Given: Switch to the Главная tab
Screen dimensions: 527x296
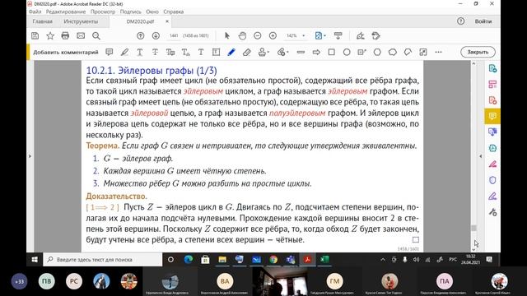Looking at the screenshot, I should pyautogui.click(x=42, y=21).
